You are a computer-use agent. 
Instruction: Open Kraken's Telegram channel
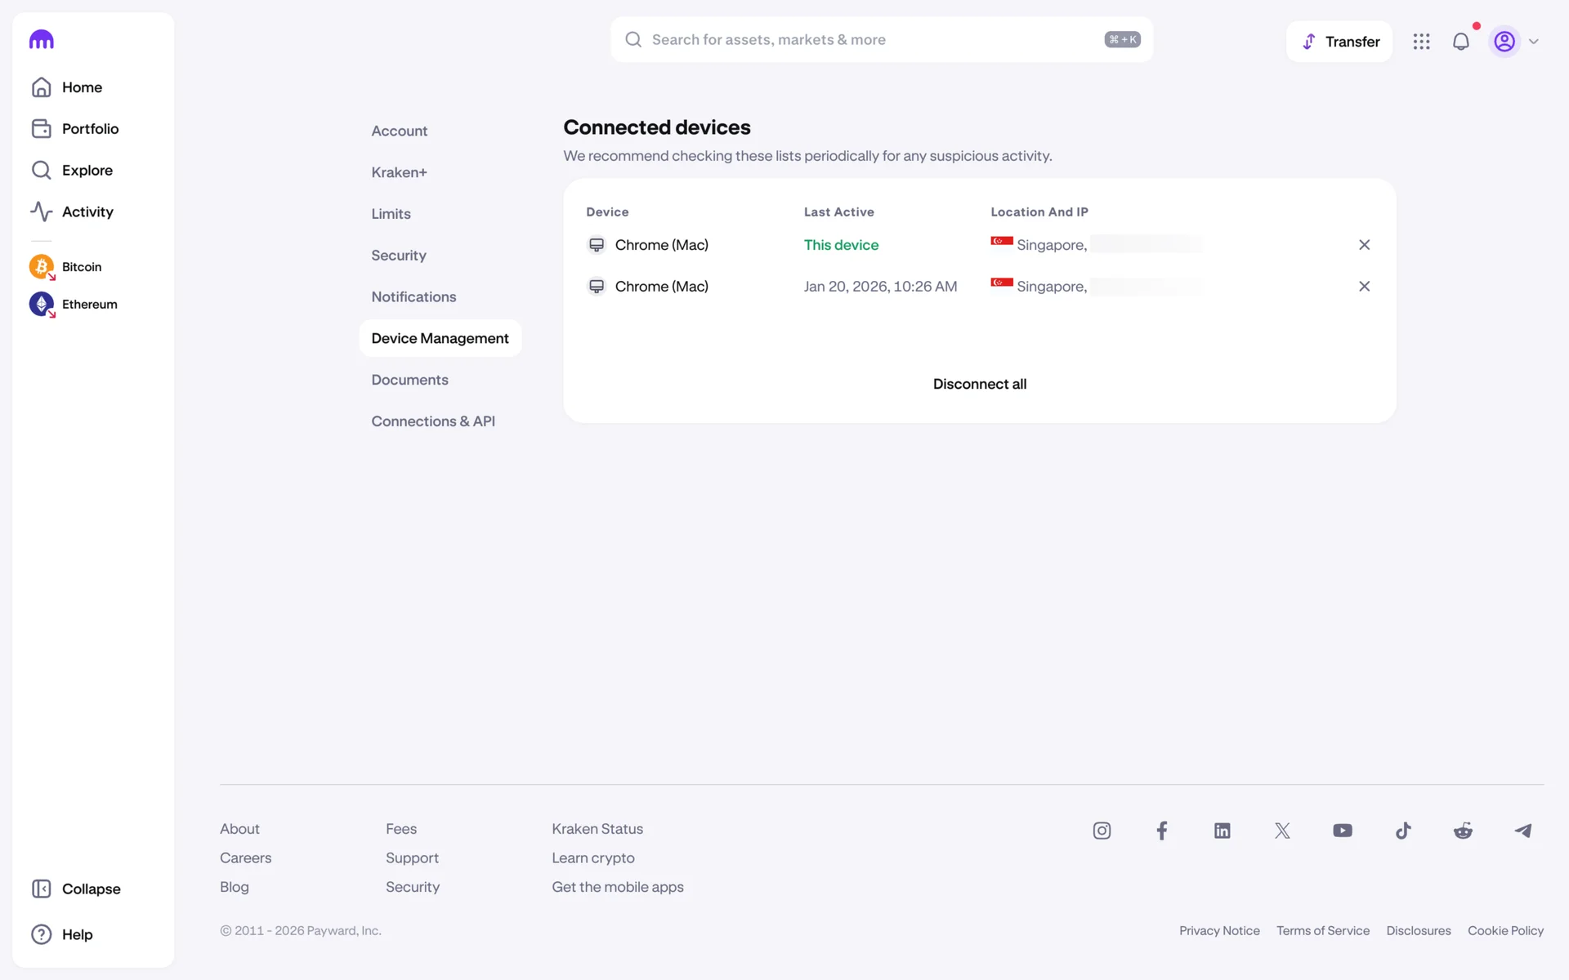[1523, 831]
